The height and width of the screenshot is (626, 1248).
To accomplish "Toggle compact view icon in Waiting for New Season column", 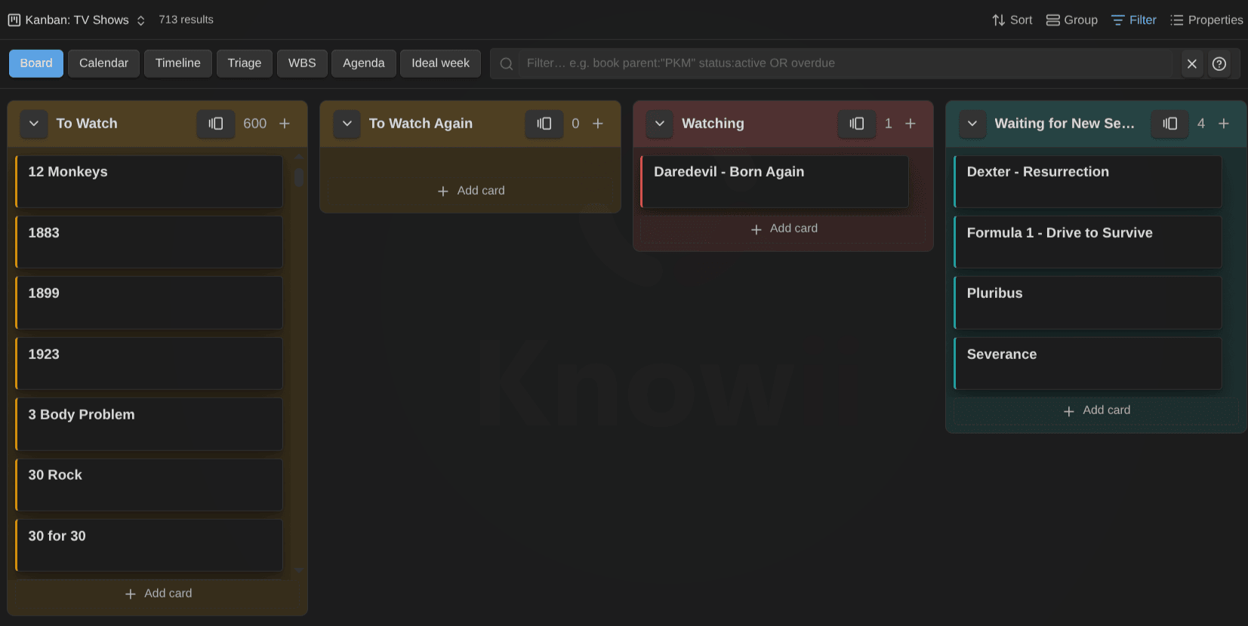I will pyautogui.click(x=1170, y=124).
